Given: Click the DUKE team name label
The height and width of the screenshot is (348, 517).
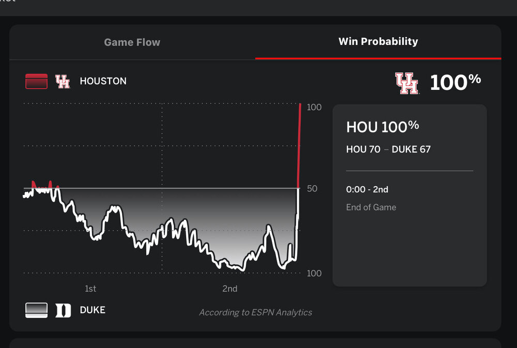Looking at the screenshot, I should point(93,310).
